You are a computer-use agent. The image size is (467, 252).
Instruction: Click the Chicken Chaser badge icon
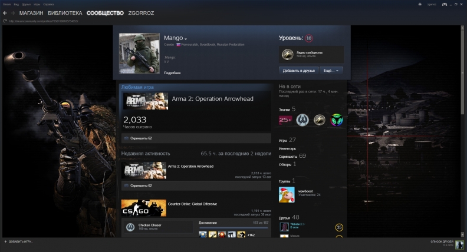(131, 227)
